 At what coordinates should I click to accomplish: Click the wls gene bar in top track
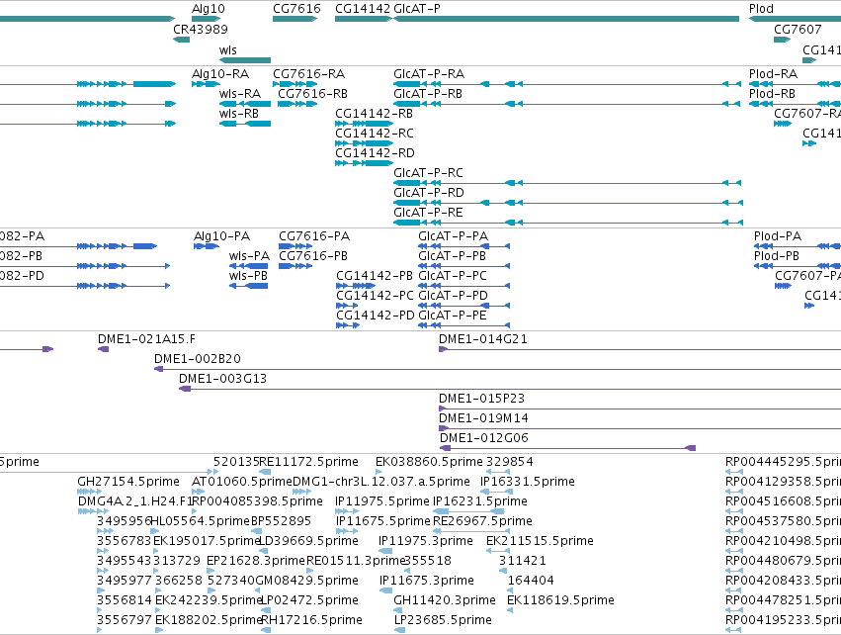[x=245, y=60]
